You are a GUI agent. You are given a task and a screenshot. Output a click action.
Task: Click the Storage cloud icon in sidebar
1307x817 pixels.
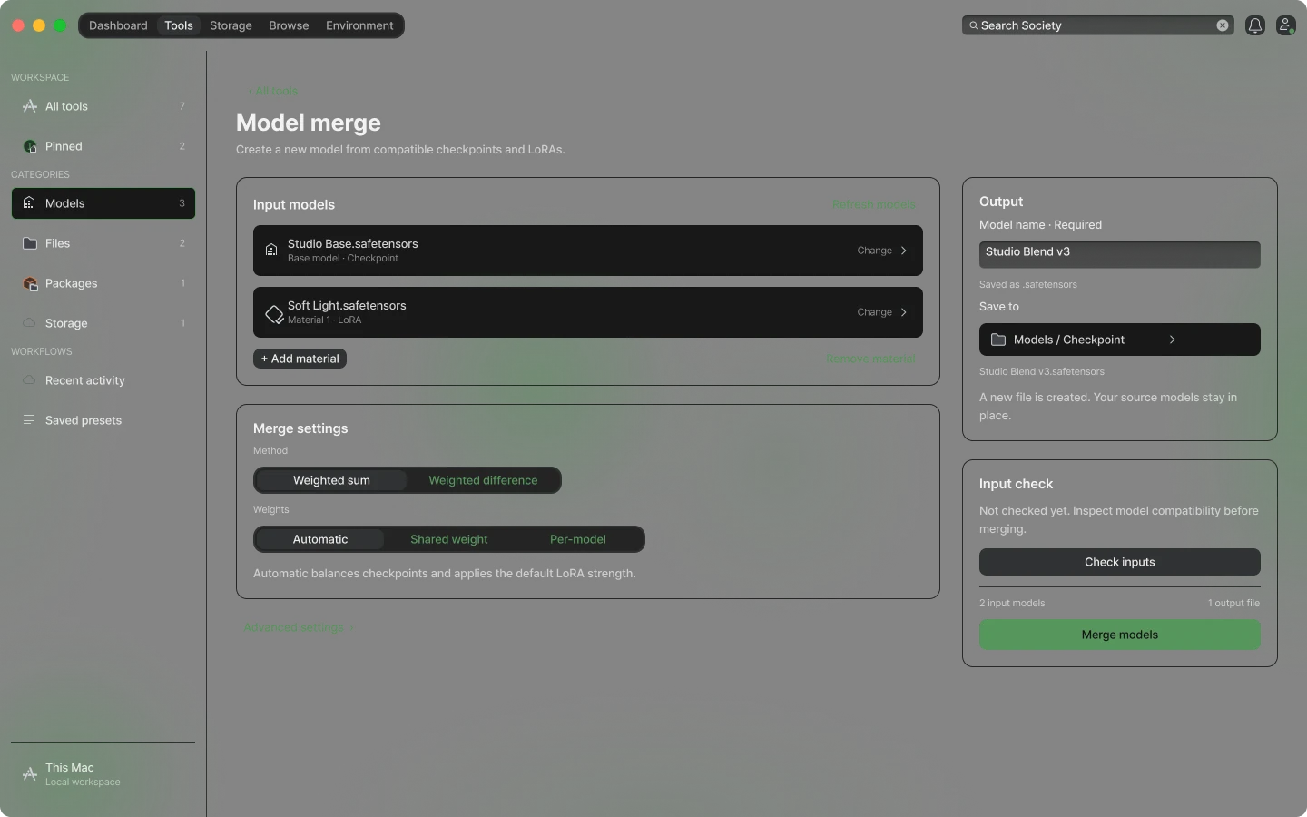point(30,323)
